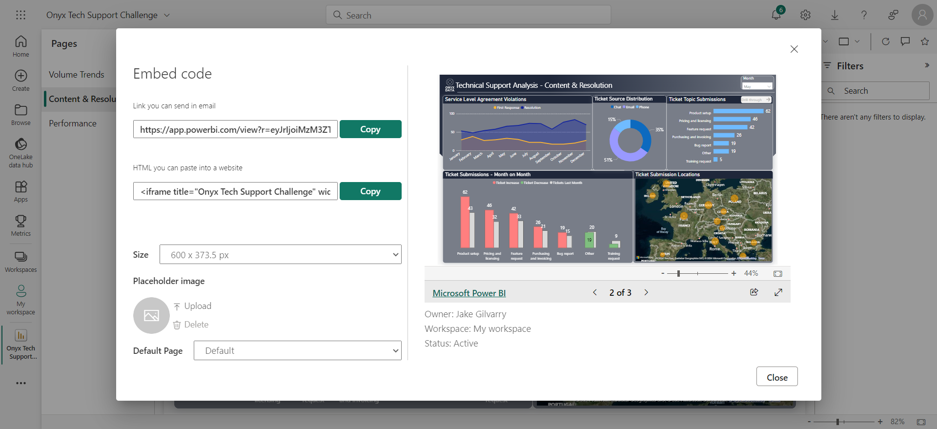The height and width of the screenshot is (429, 937).
Task: Open the help question mark icon
Action: [864, 15]
